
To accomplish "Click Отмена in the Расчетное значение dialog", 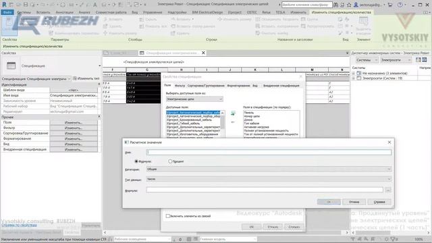I will pyautogui.click(x=354, y=202).
